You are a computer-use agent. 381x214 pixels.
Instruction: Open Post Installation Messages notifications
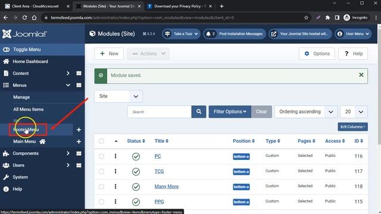(x=235, y=34)
